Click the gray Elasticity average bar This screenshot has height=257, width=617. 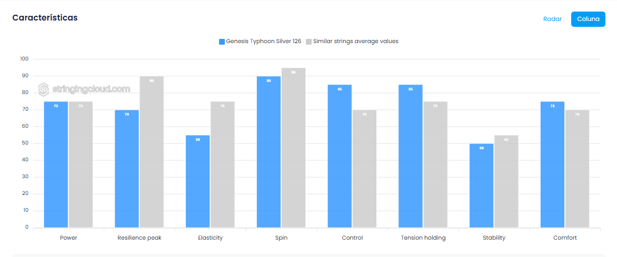click(223, 165)
